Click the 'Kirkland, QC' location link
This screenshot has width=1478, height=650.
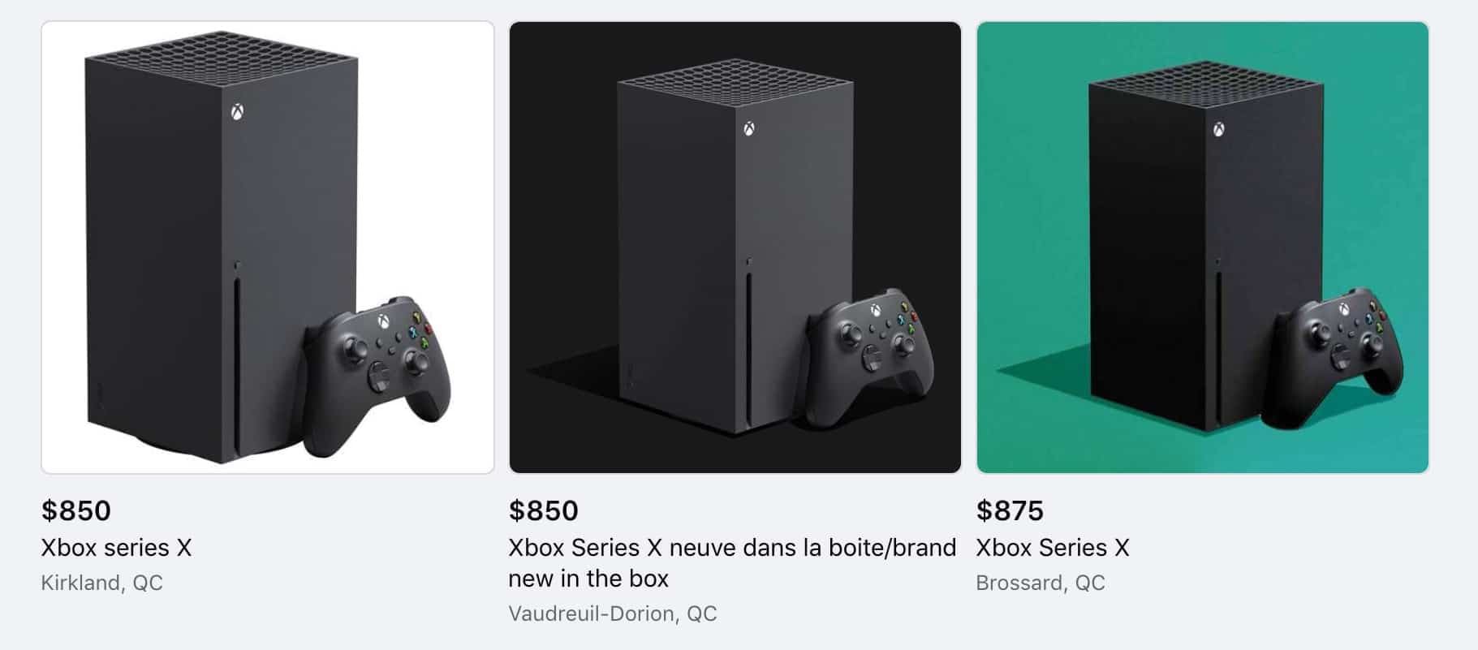pyautogui.click(x=102, y=582)
